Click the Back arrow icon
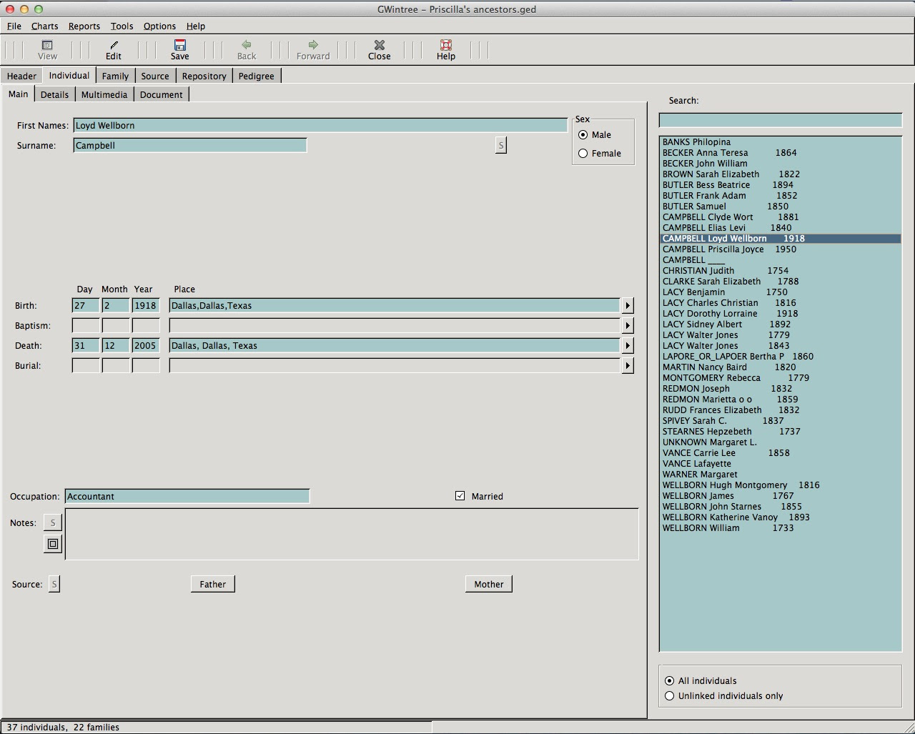 247,45
